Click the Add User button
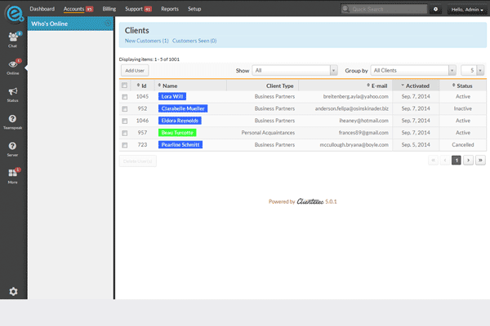Screen dimensions: 490x326 [x=133, y=71]
